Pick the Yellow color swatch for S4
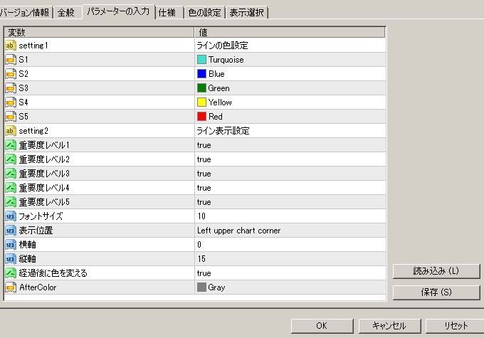This screenshot has height=338, width=484. pyautogui.click(x=201, y=102)
